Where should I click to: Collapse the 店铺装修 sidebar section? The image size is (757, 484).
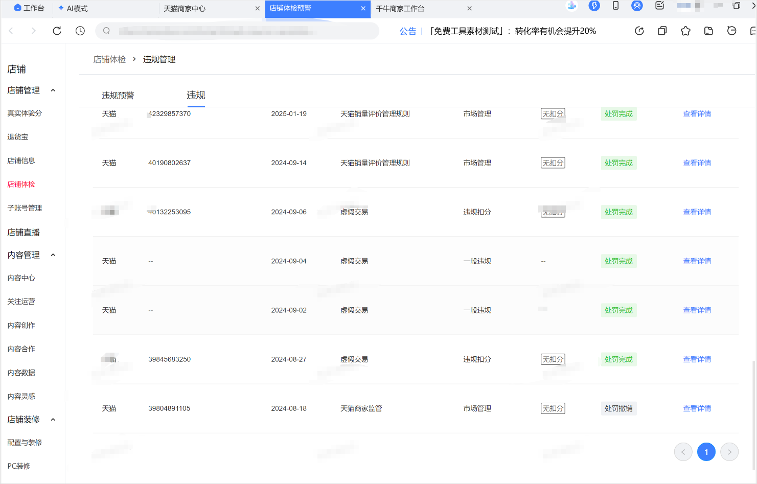[53, 420]
